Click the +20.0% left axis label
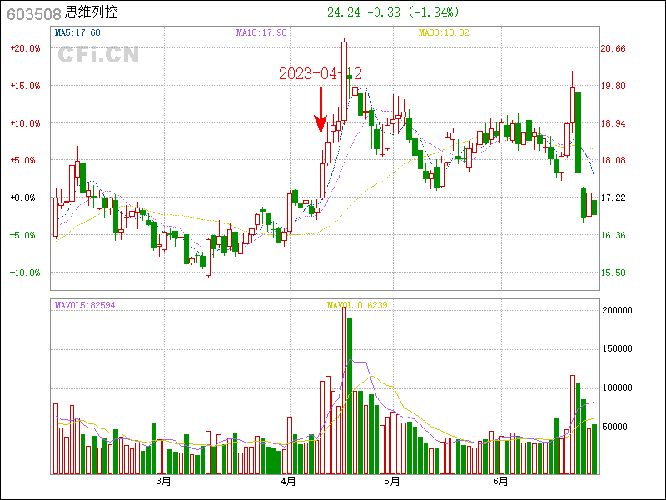This screenshot has width=666, height=500. pyautogui.click(x=25, y=48)
